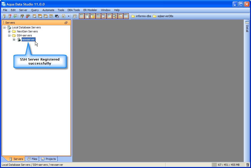Toggle the plain grid button
Screen dimensions: 251x168
click(x=98, y=16)
